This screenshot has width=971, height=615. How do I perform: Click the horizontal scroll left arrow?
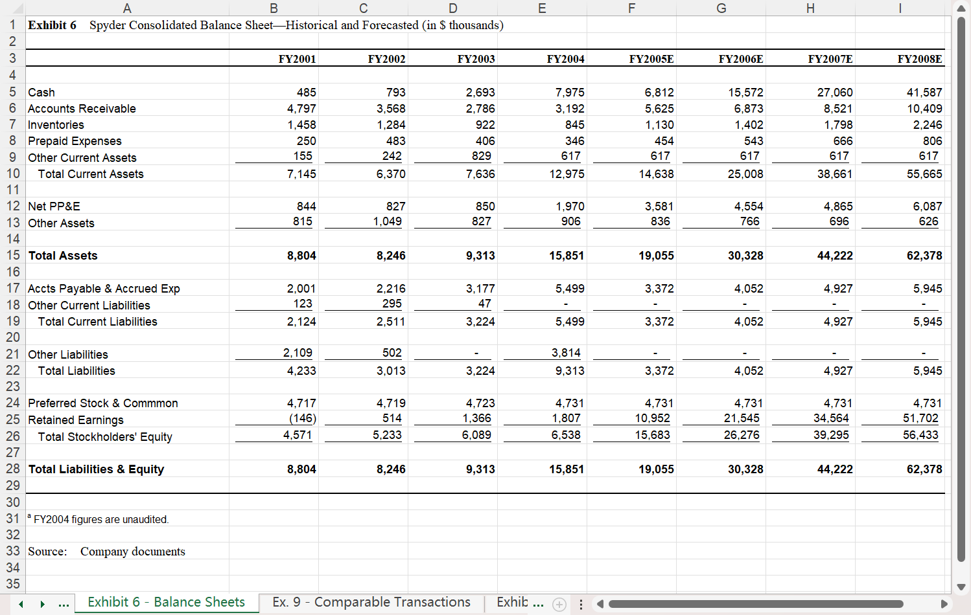point(600,604)
